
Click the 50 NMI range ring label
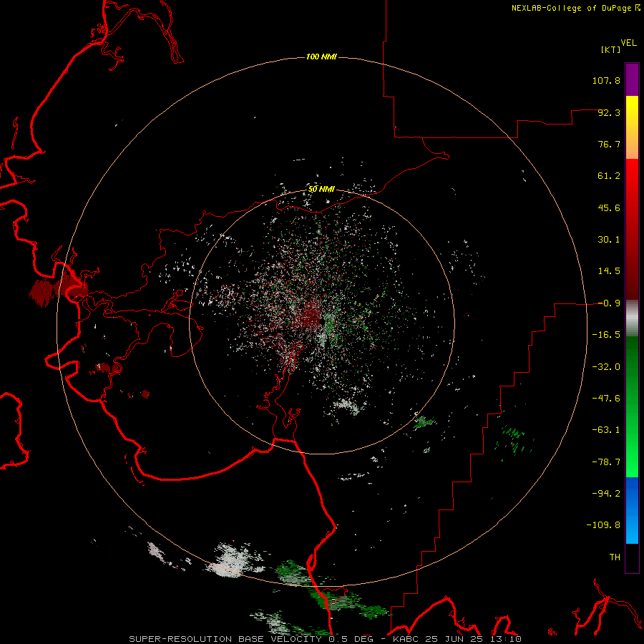click(x=321, y=190)
